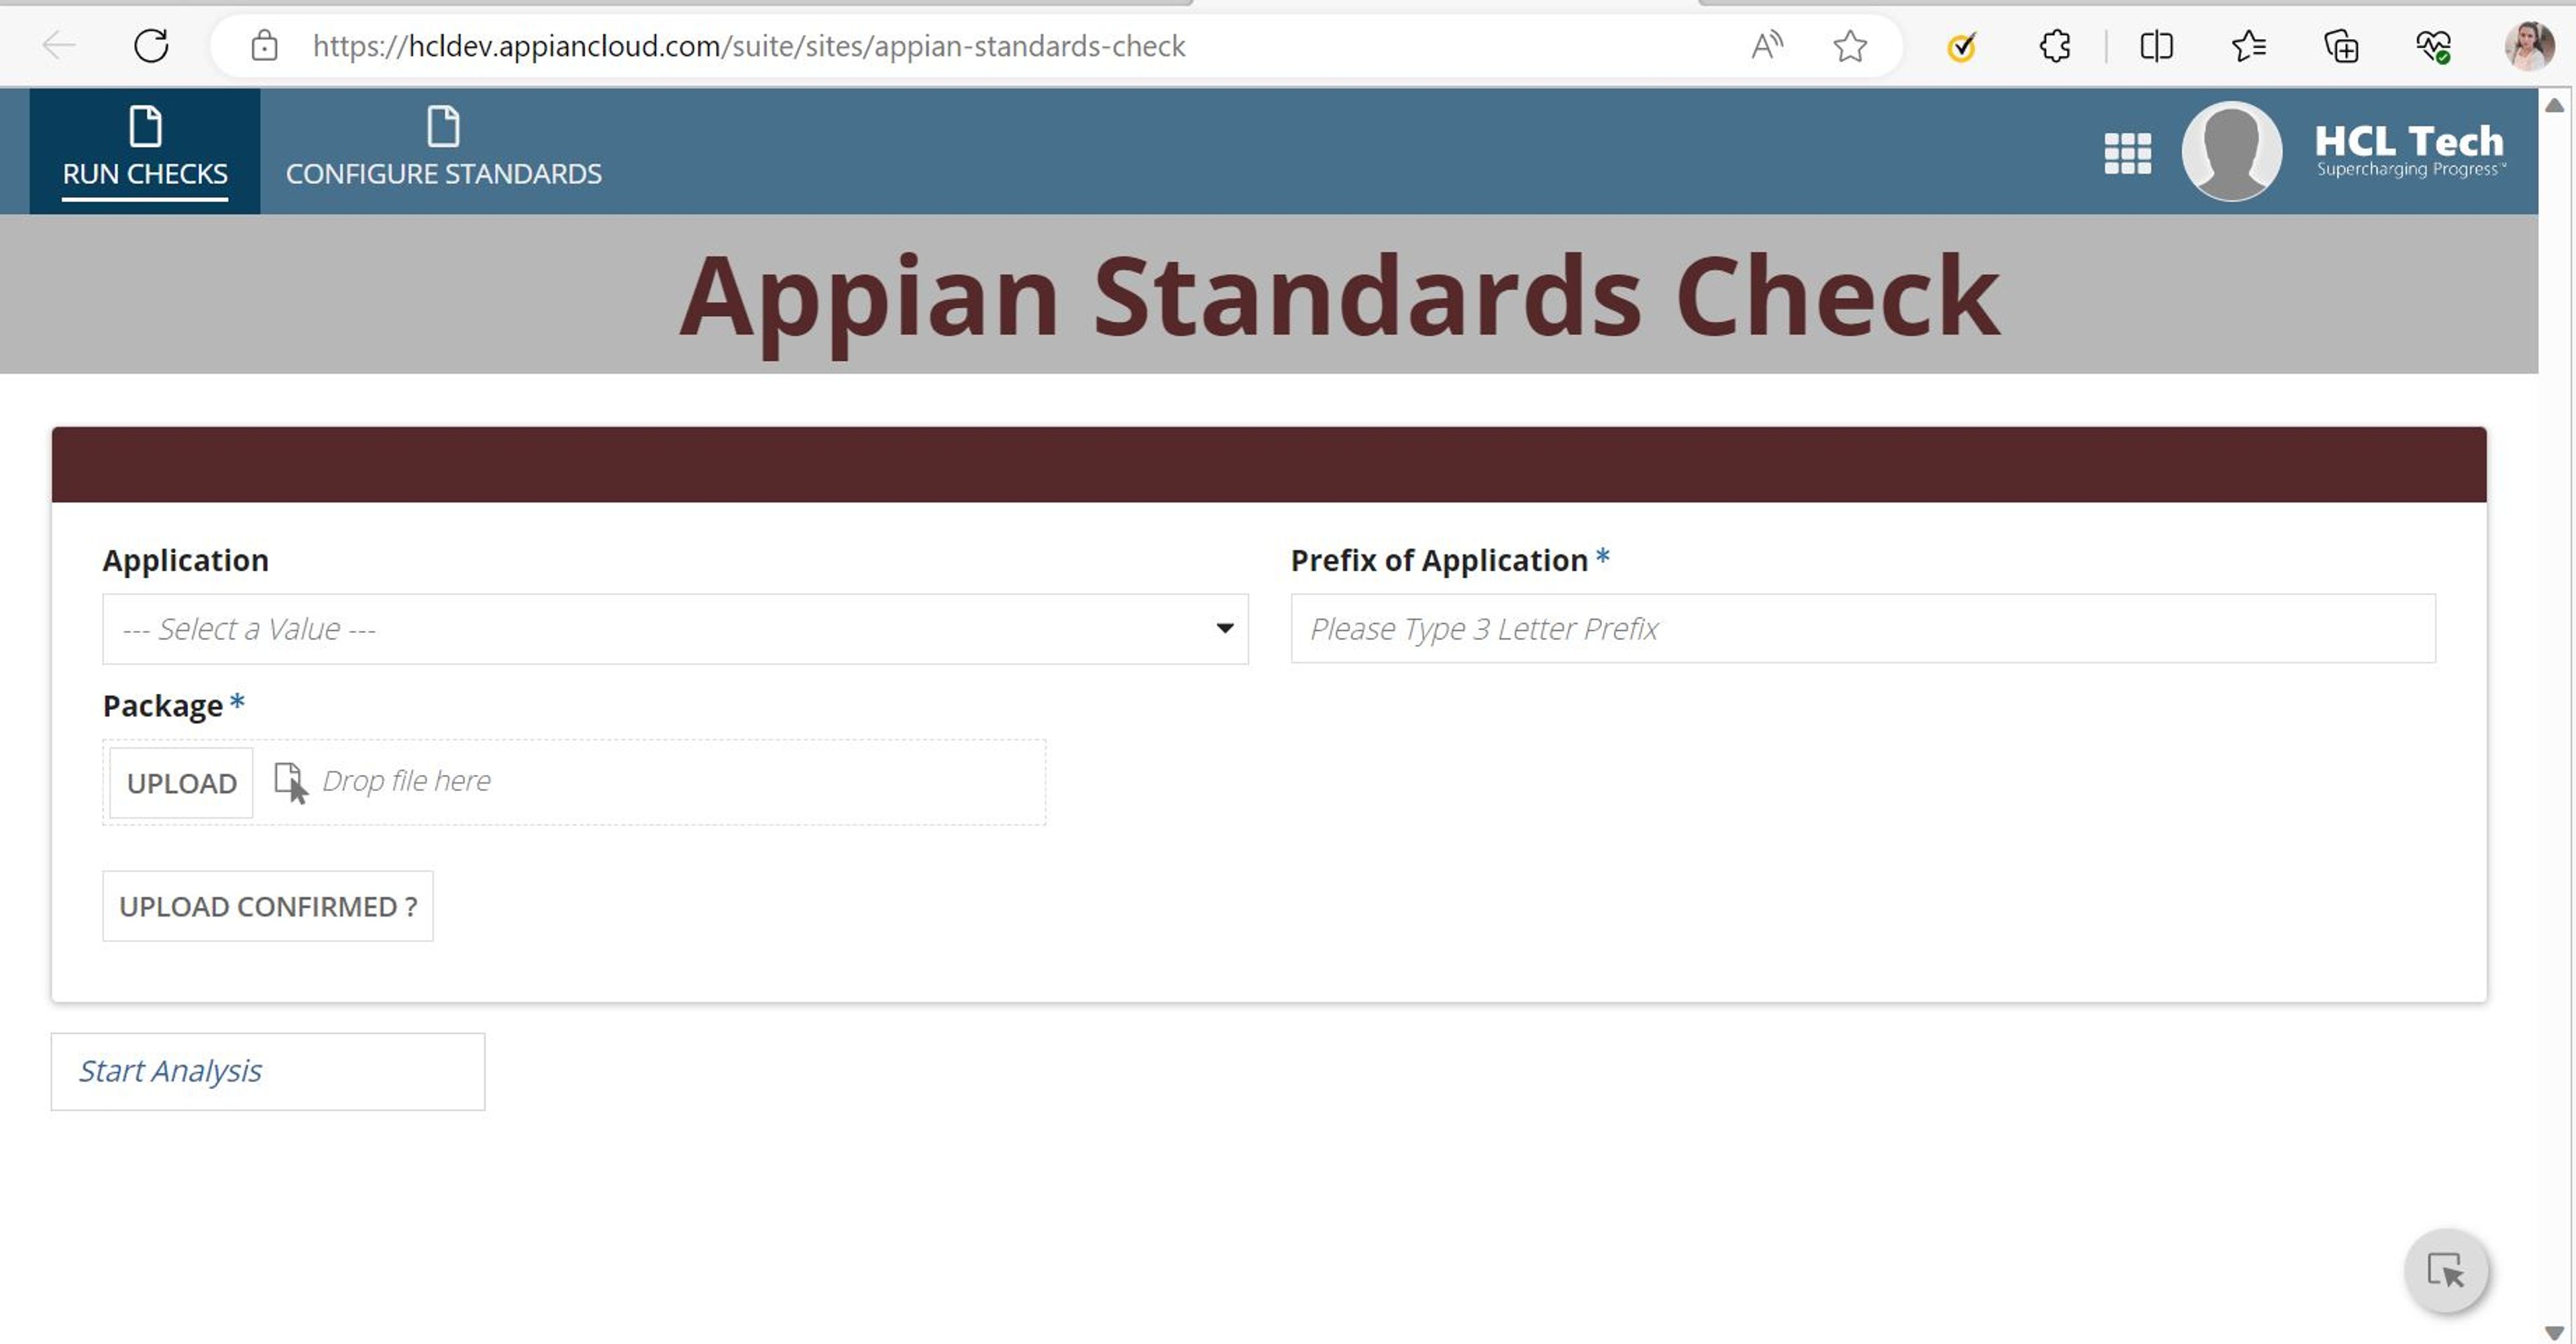This screenshot has height=1344, width=2576.
Task: Switch to the RUN CHECKS tab
Action: click(145, 151)
